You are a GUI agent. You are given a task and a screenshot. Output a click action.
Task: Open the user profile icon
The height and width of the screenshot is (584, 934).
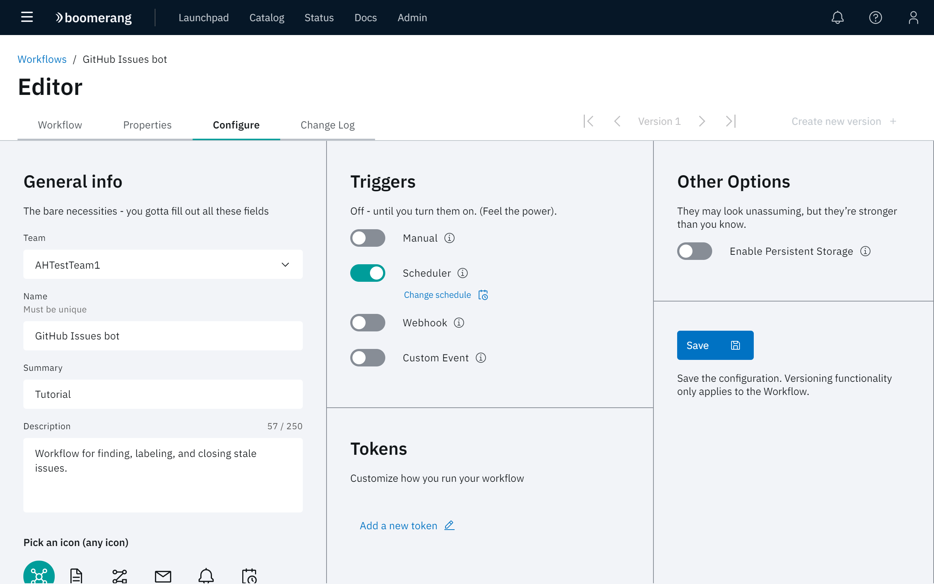coord(913,18)
